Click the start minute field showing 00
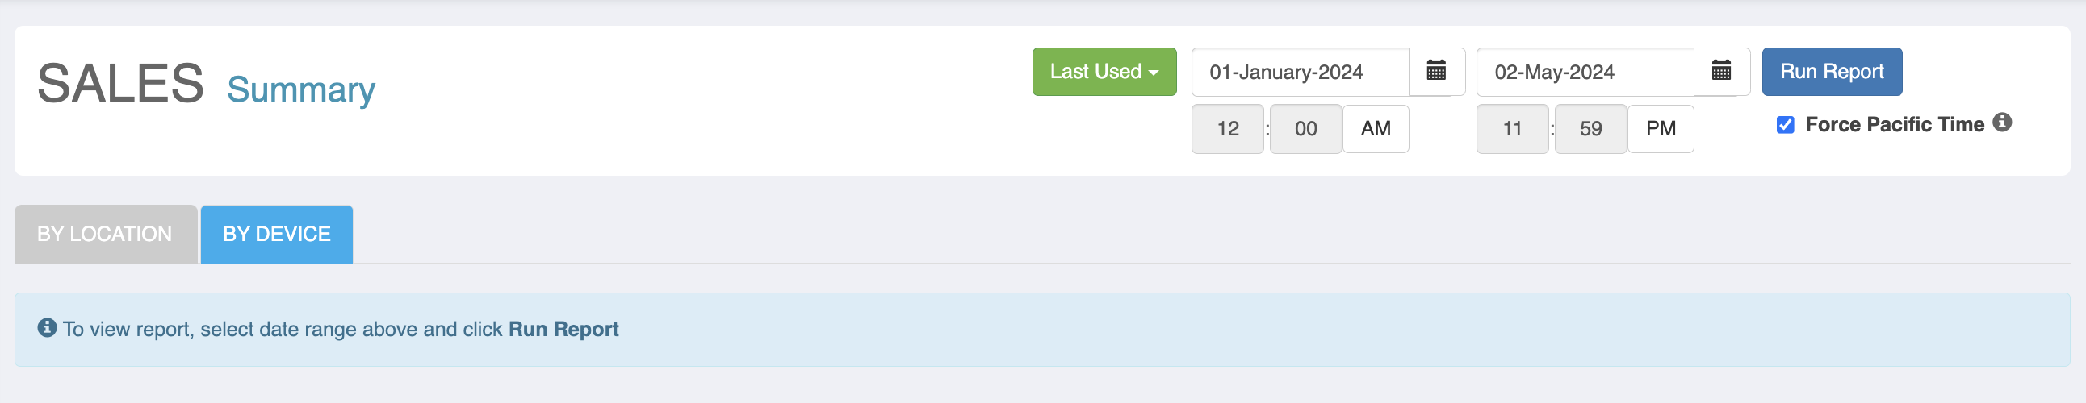The height and width of the screenshot is (403, 2086). click(1305, 129)
